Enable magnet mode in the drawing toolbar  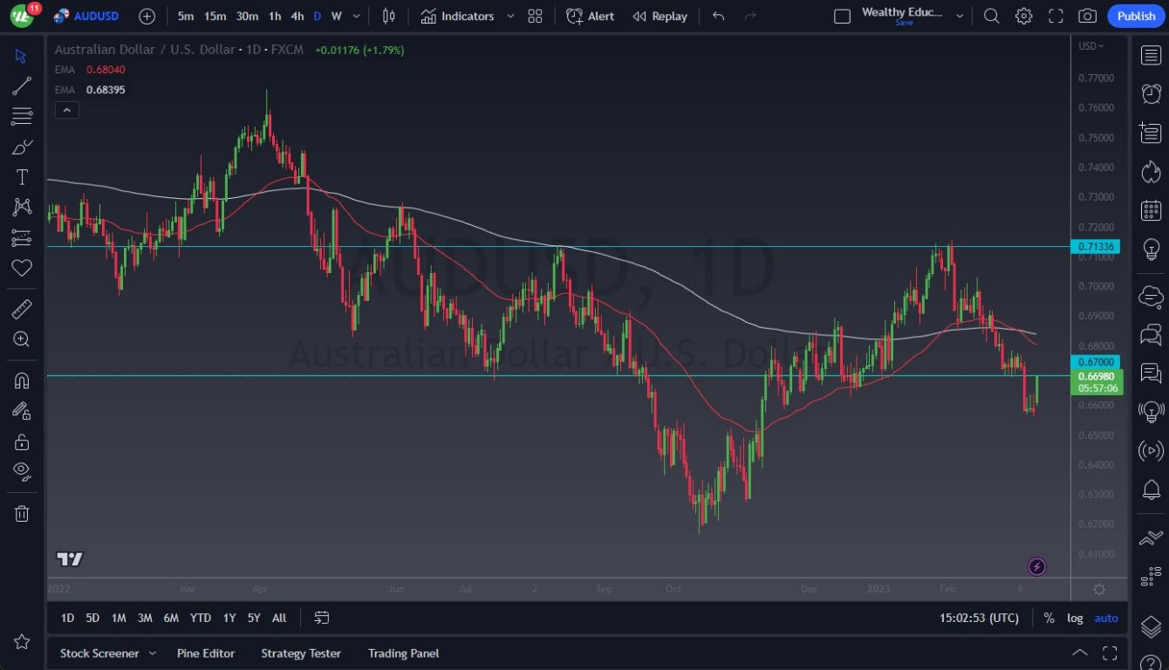(22, 379)
